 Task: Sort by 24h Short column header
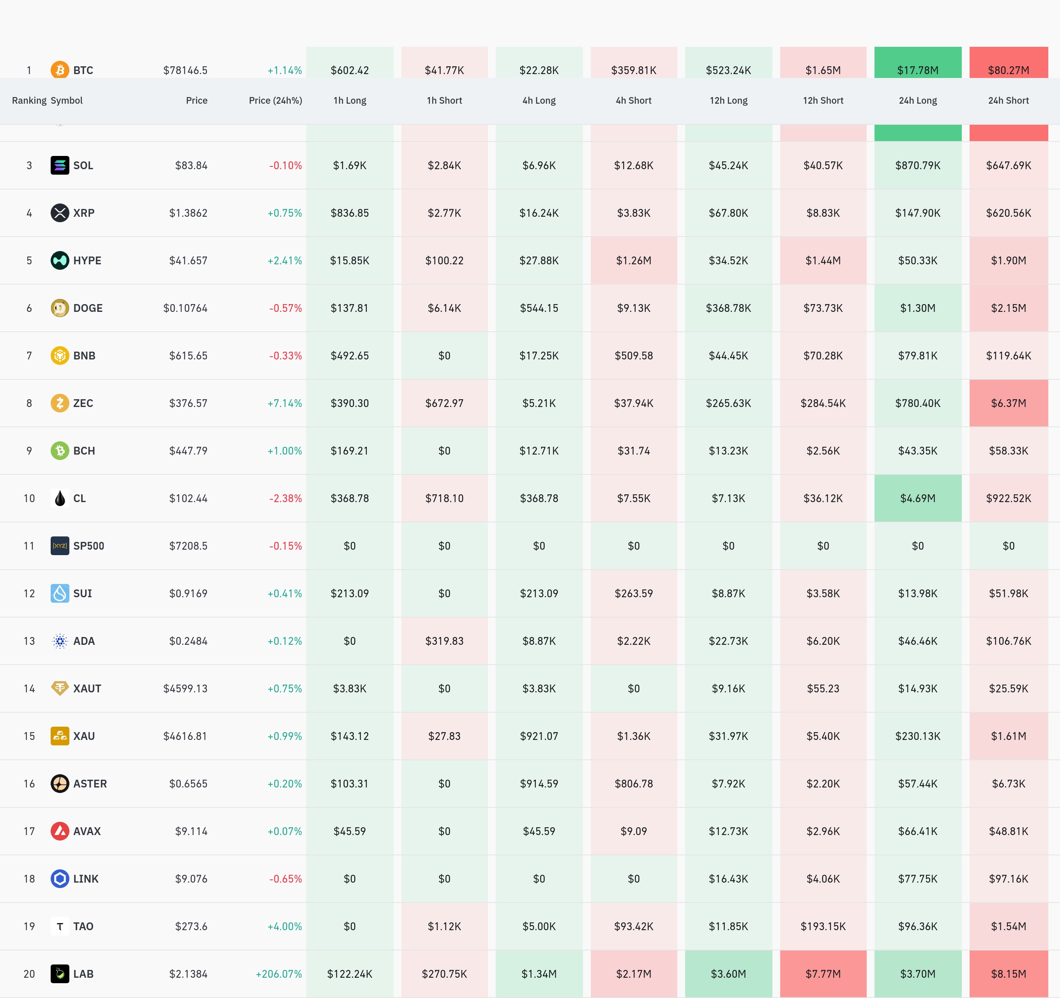pos(1008,100)
